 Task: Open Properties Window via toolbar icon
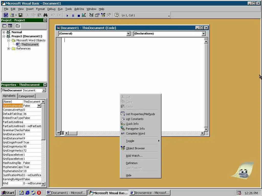pos(97,15)
